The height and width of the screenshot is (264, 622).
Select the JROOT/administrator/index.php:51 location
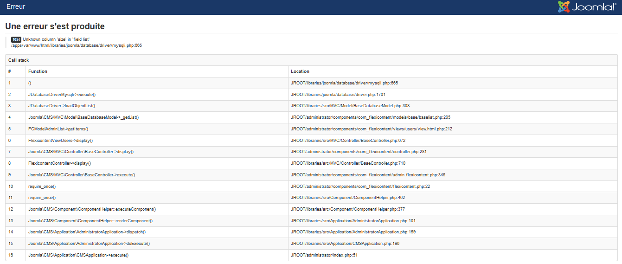coord(324,255)
